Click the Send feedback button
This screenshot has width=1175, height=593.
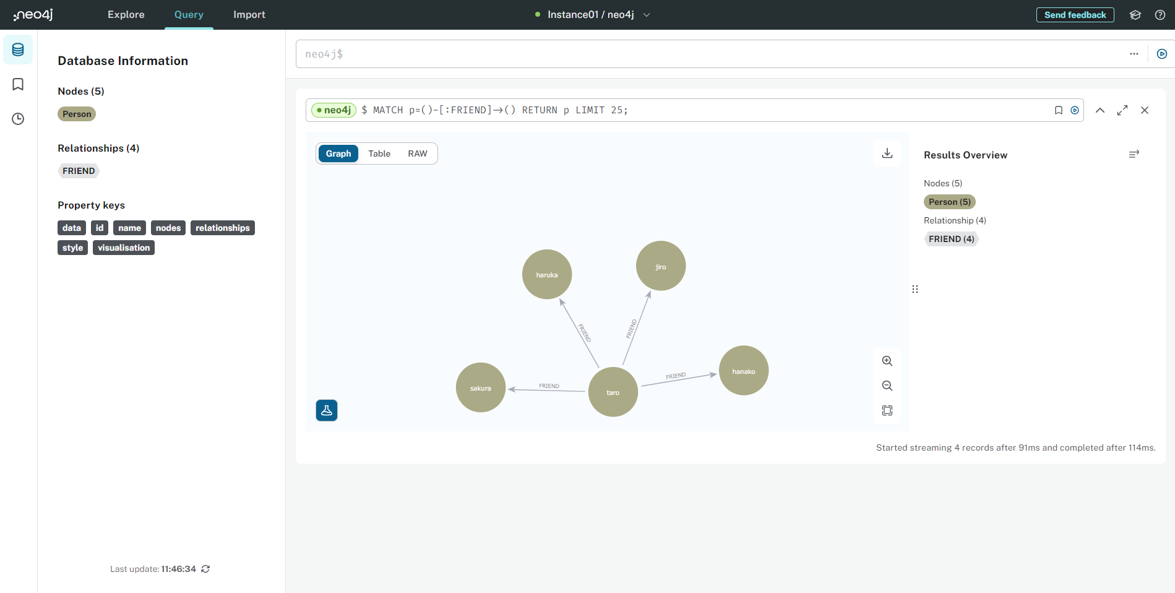(1075, 14)
